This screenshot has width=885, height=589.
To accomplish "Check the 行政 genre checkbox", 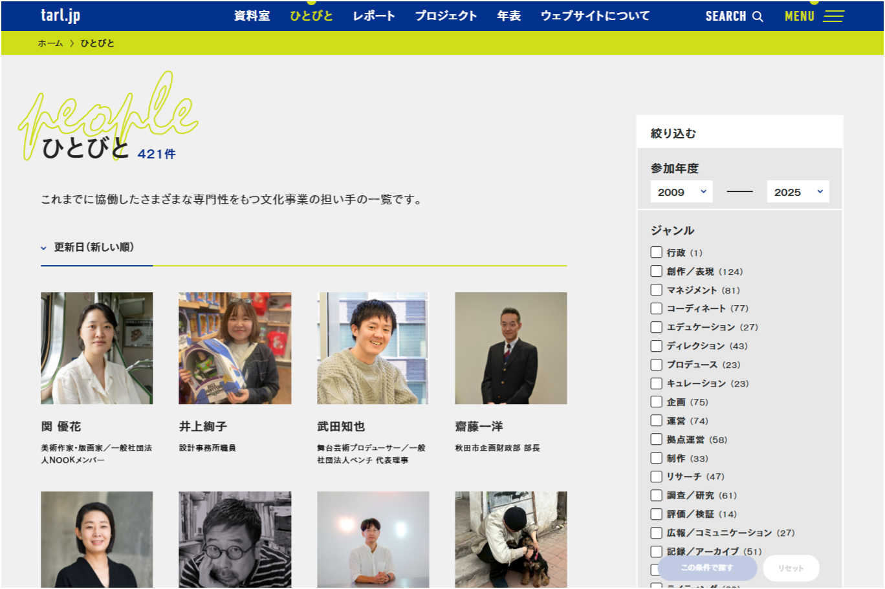I will (x=656, y=252).
